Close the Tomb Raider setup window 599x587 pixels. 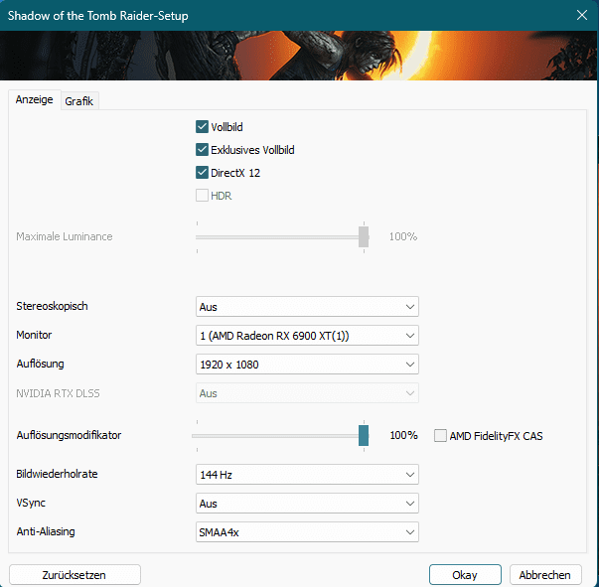(x=581, y=15)
